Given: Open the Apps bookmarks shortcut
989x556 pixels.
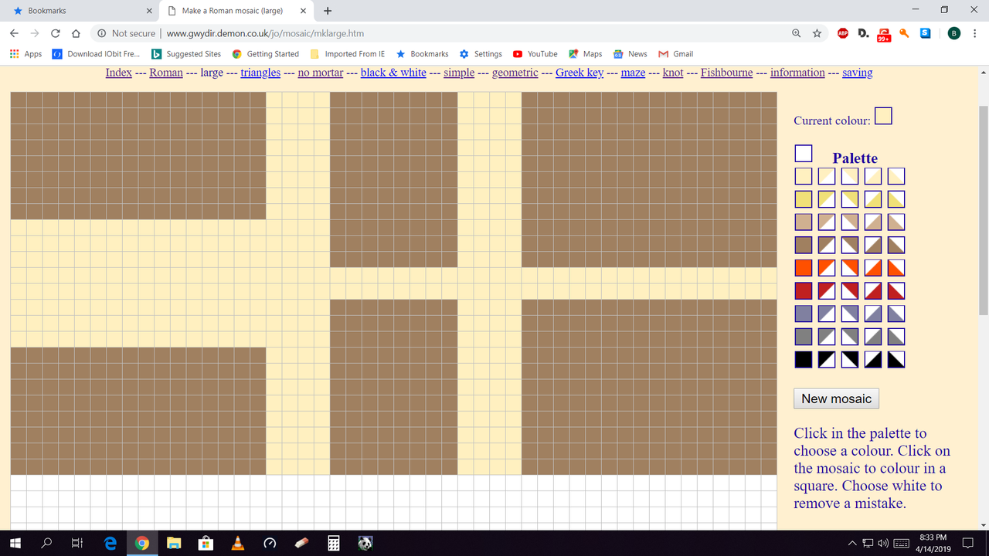Looking at the screenshot, I should (x=25, y=54).
